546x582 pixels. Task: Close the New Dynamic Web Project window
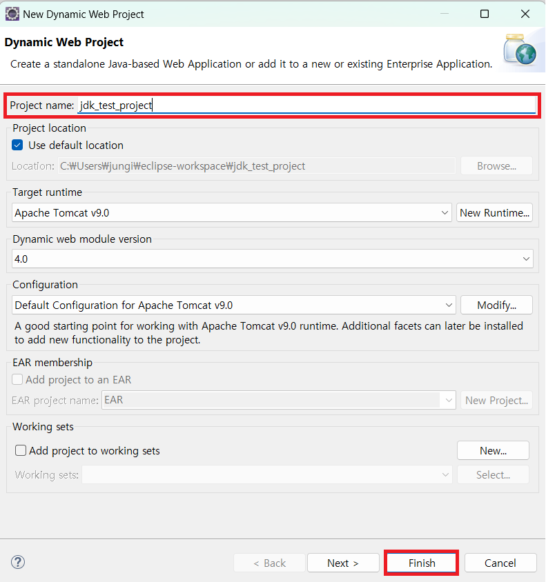pyautogui.click(x=525, y=14)
